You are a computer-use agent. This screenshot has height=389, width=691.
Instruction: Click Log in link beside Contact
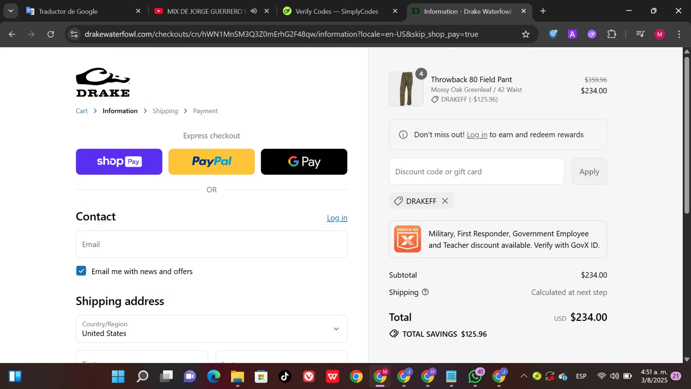337,218
